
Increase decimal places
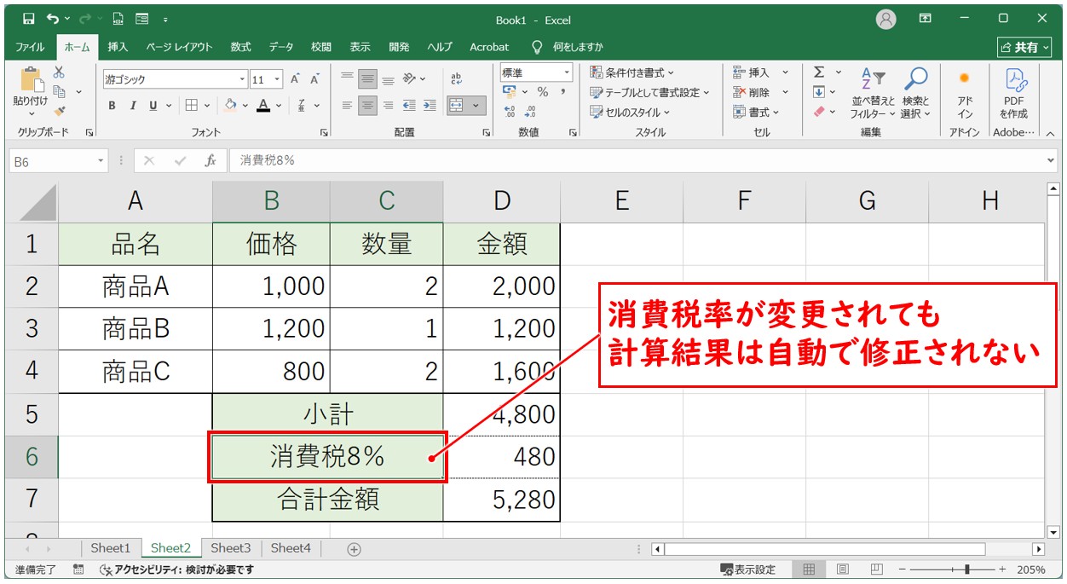(510, 112)
